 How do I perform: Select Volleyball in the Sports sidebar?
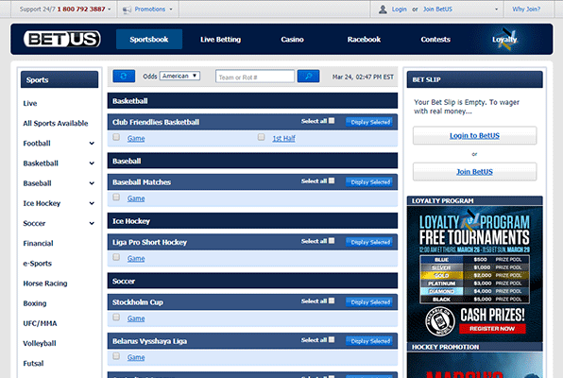point(40,343)
